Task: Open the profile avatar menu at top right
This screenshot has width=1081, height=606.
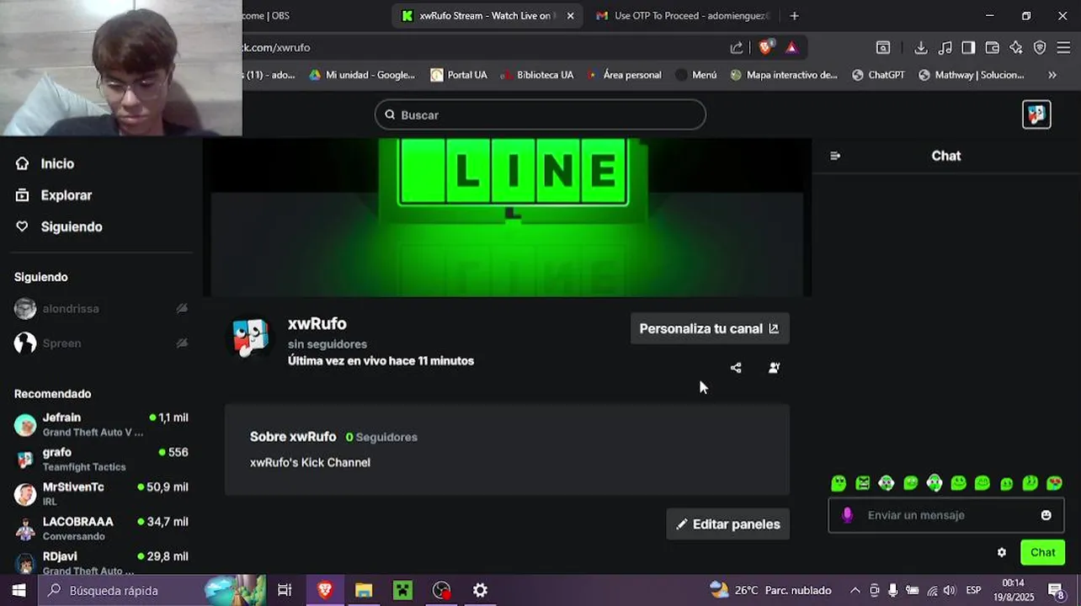Action: [1036, 114]
